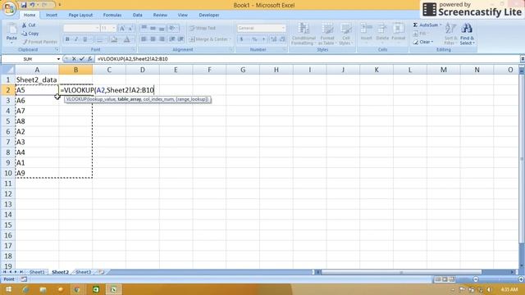Open the Office button menu

(9, 8)
